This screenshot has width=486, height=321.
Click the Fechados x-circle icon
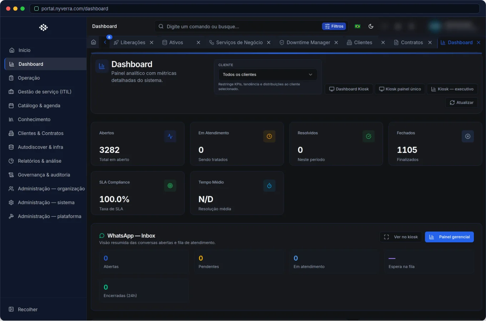click(x=468, y=137)
